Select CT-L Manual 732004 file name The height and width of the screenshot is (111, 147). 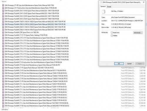click(36, 95)
